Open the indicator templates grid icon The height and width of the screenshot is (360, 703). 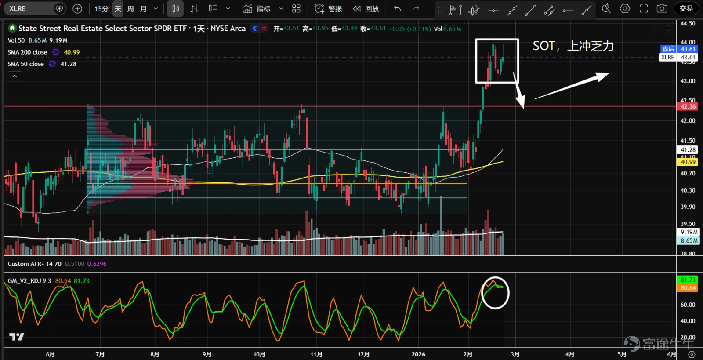(x=297, y=9)
